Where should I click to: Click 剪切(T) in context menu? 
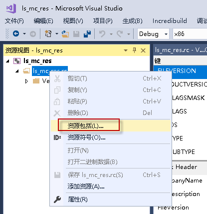click(111, 78)
